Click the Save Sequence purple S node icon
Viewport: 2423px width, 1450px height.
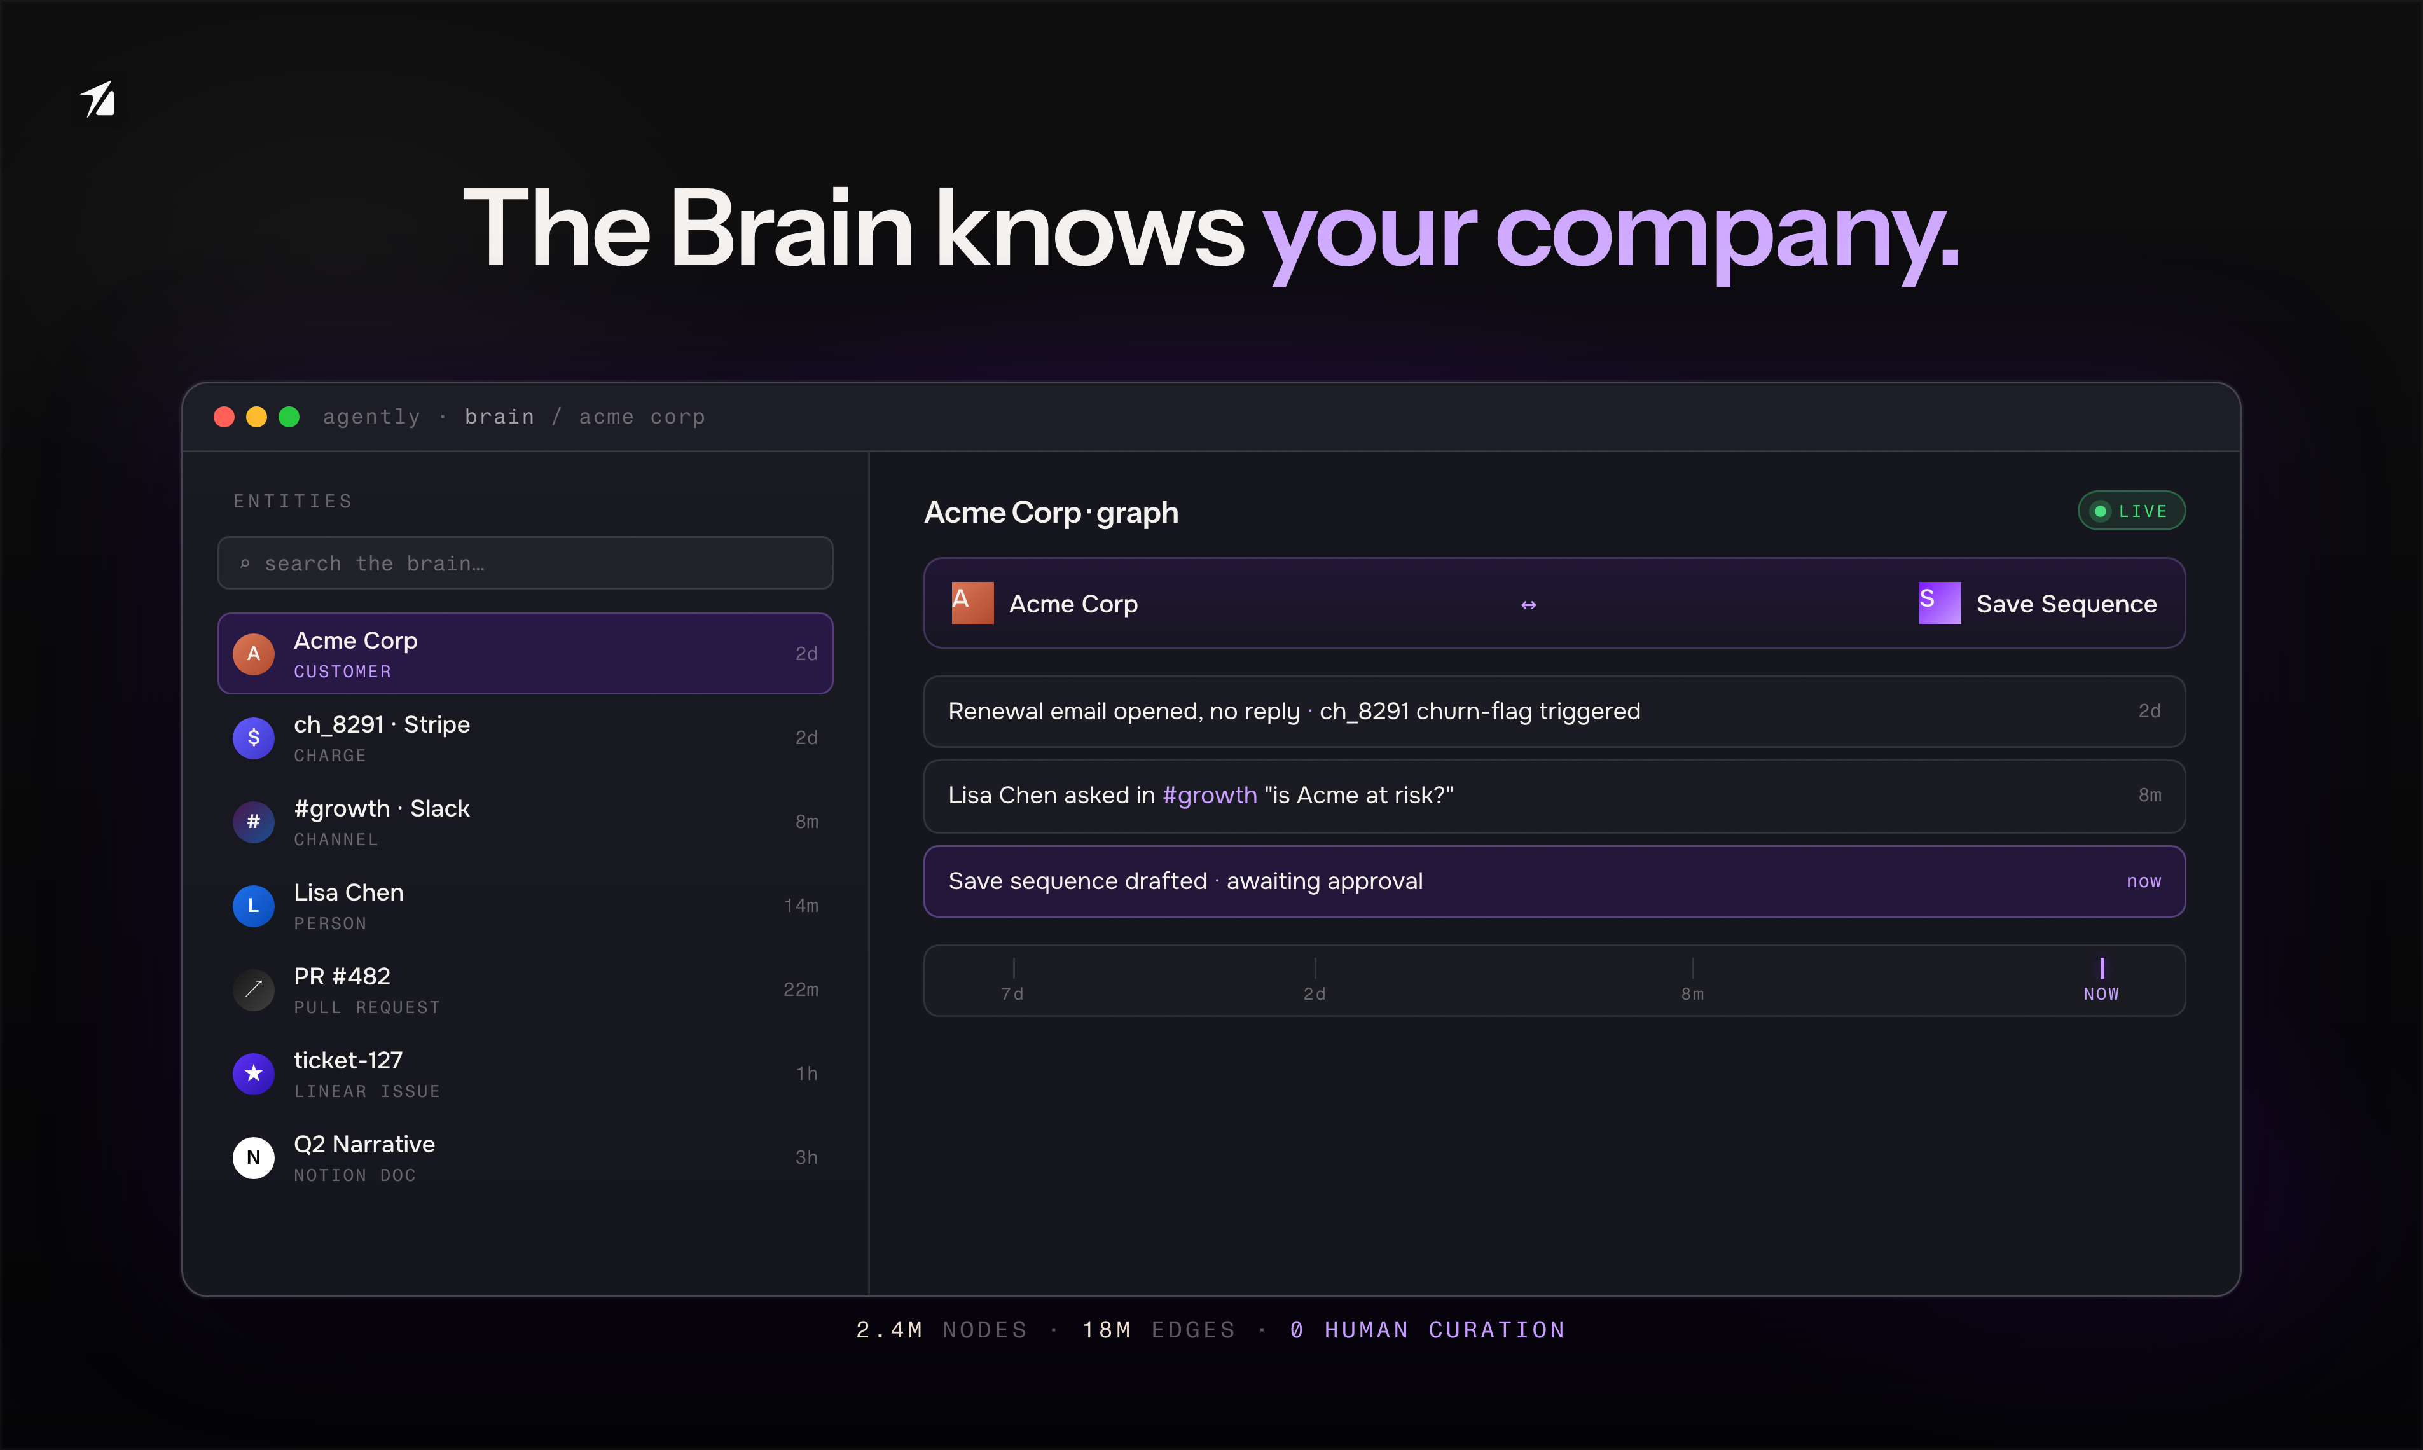click(x=1940, y=603)
